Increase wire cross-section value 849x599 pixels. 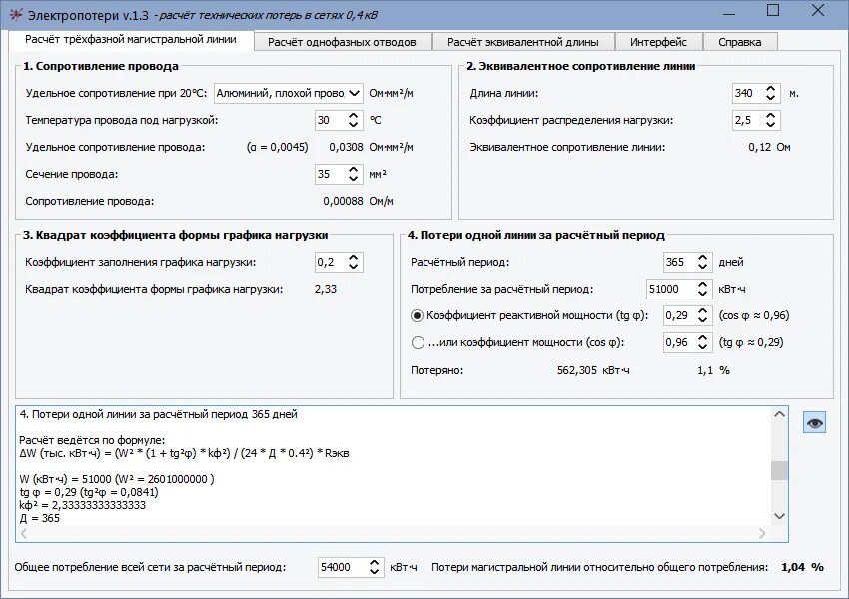coord(353,170)
